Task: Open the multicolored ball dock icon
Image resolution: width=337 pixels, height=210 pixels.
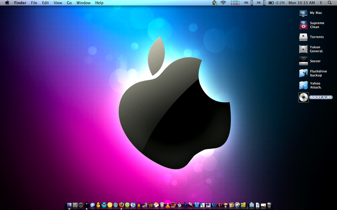Action: 237,205
